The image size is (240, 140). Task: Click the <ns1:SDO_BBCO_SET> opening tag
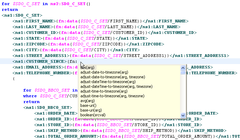(x=48, y=108)
